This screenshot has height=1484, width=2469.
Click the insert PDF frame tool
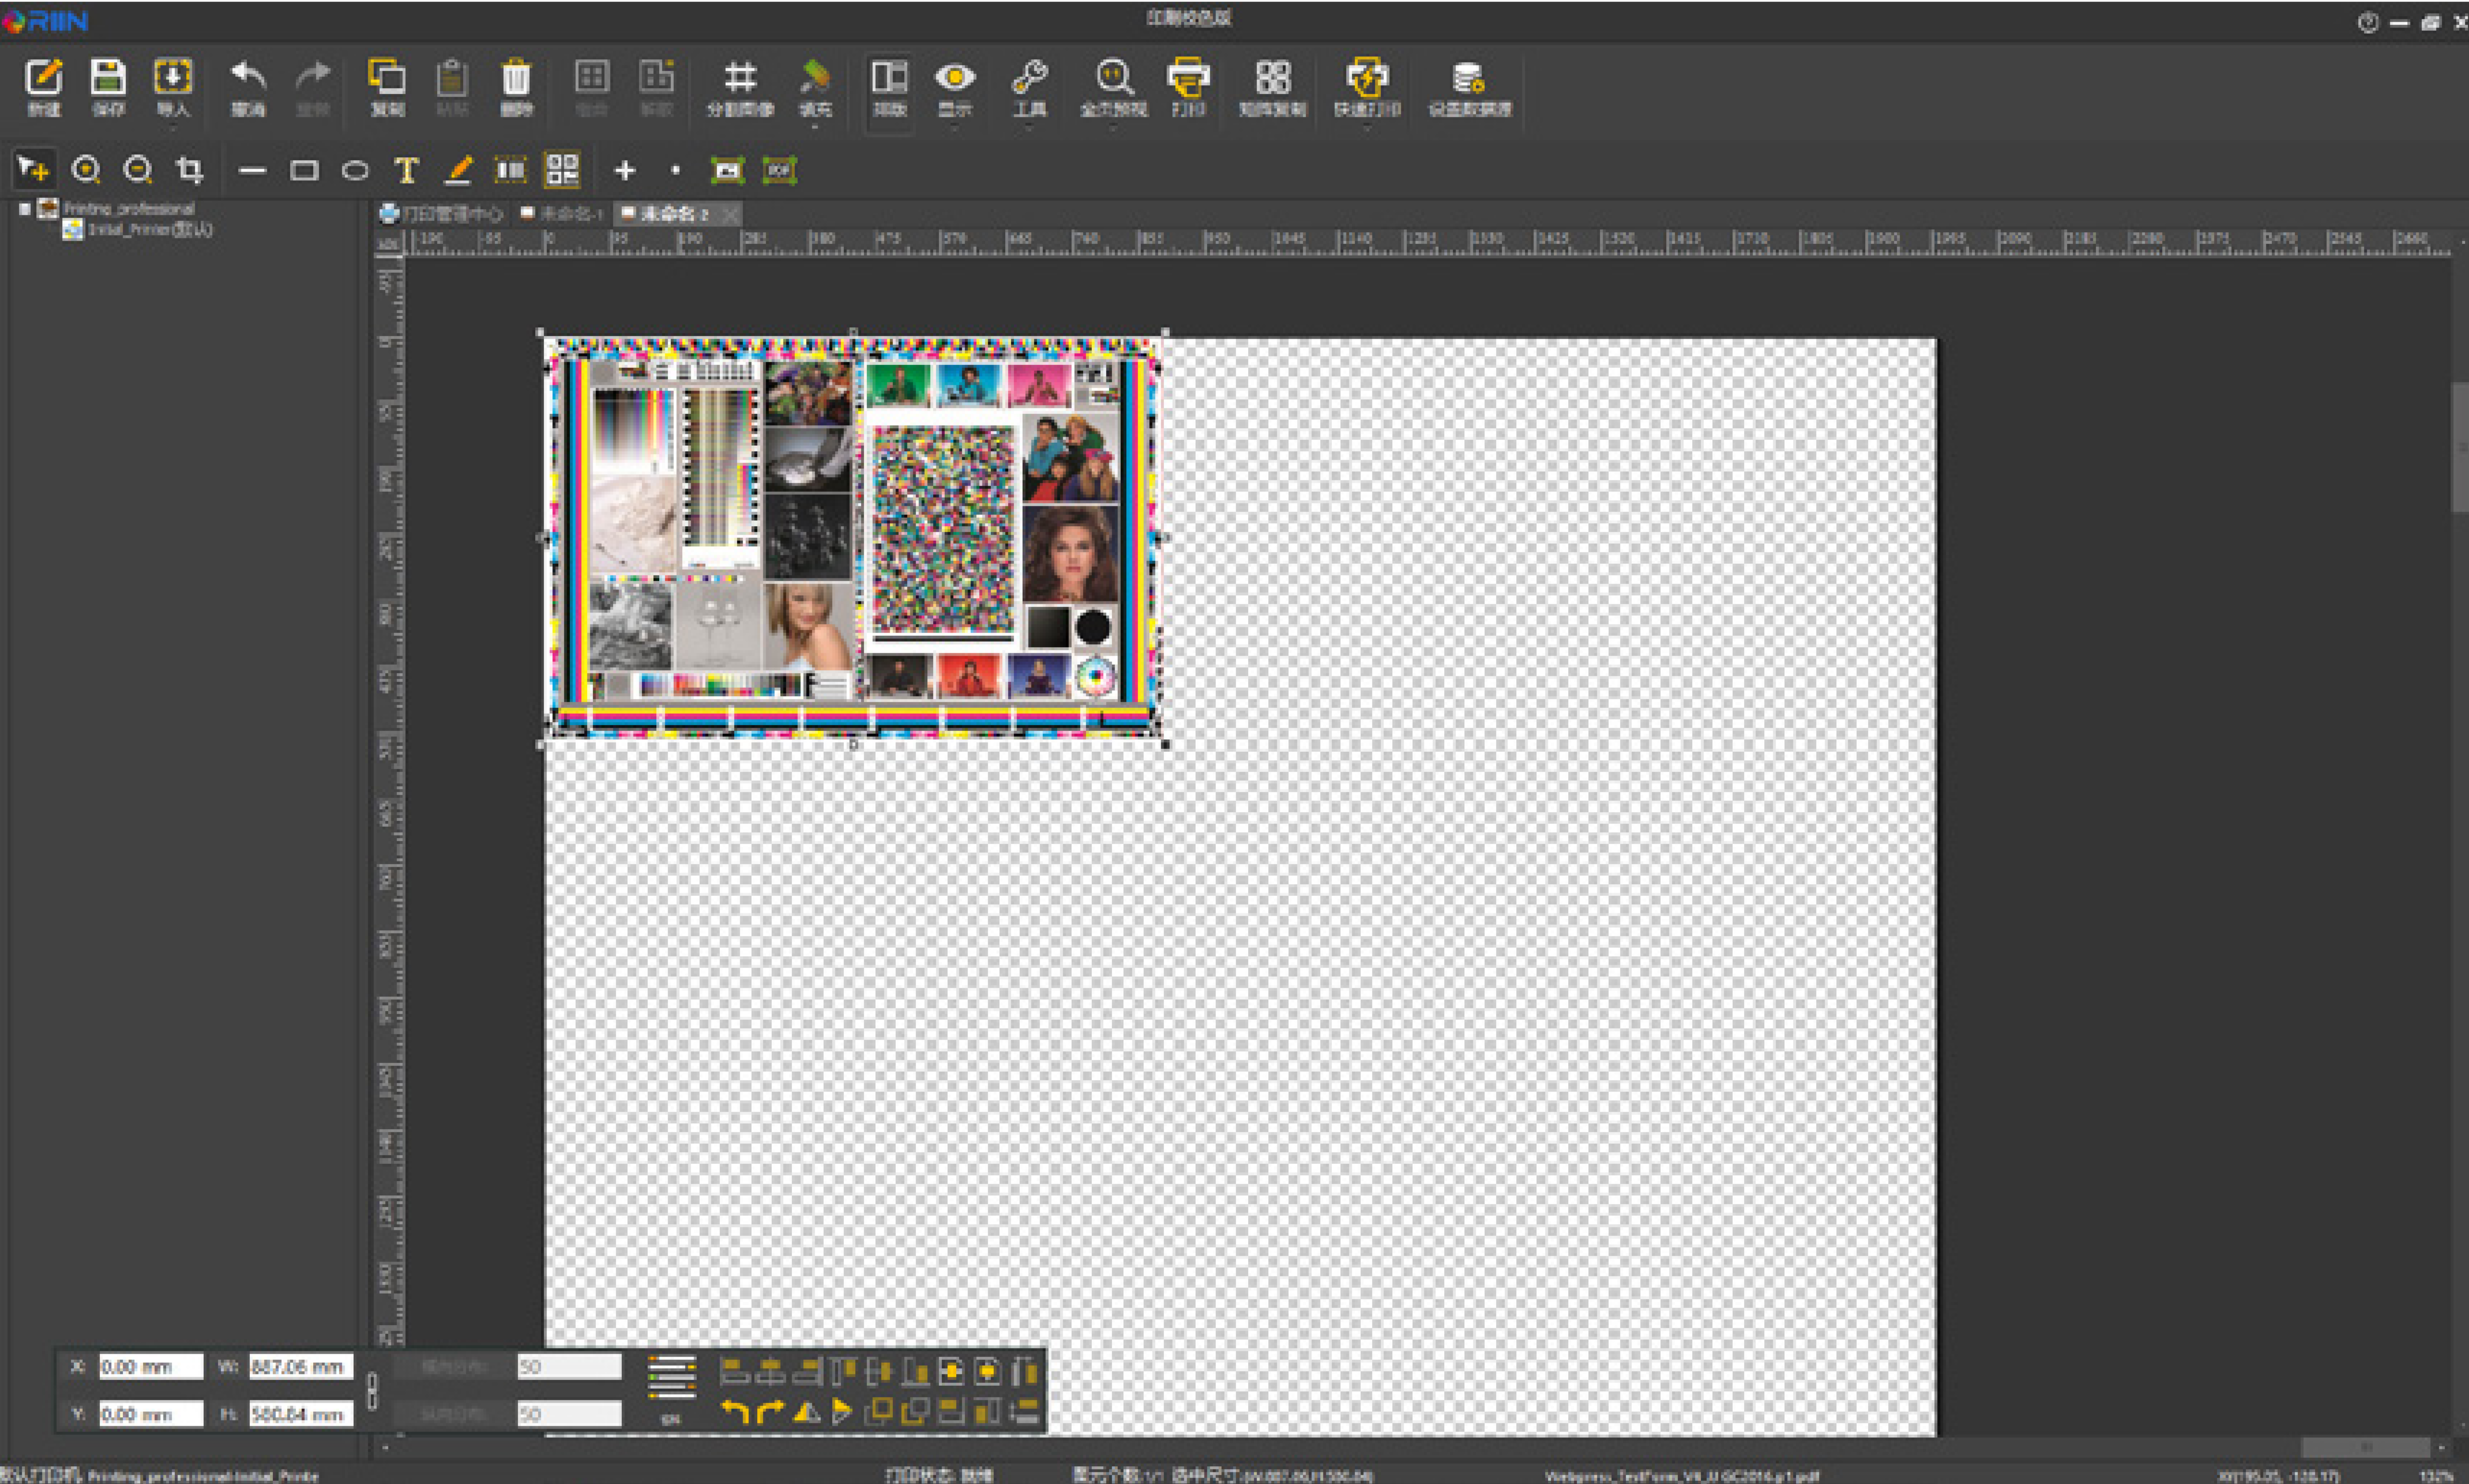coord(779,171)
